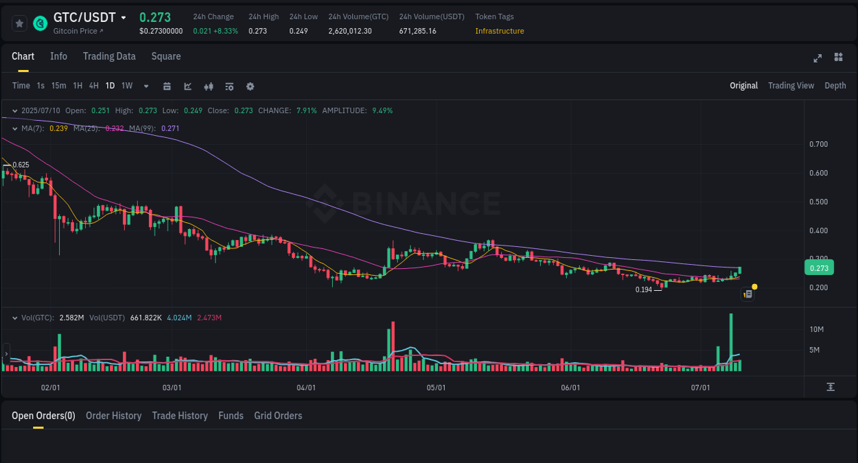This screenshot has width=858, height=463.
Task: Add GTC/USDT to favorites via star icon
Action: pyautogui.click(x=19, y=23)
